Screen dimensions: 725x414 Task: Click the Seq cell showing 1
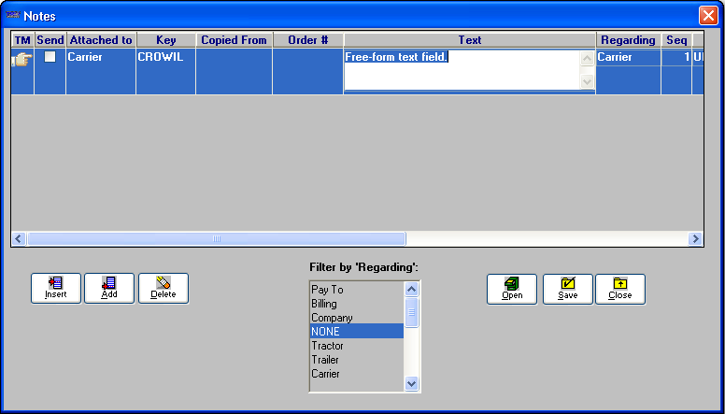(x=676, y=57)
